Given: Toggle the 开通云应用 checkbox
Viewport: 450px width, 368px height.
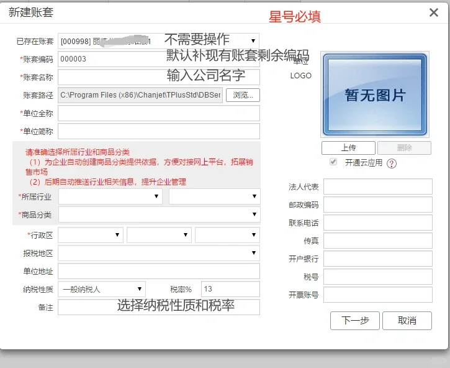Looking at the screenshot, I should (333, 162).
